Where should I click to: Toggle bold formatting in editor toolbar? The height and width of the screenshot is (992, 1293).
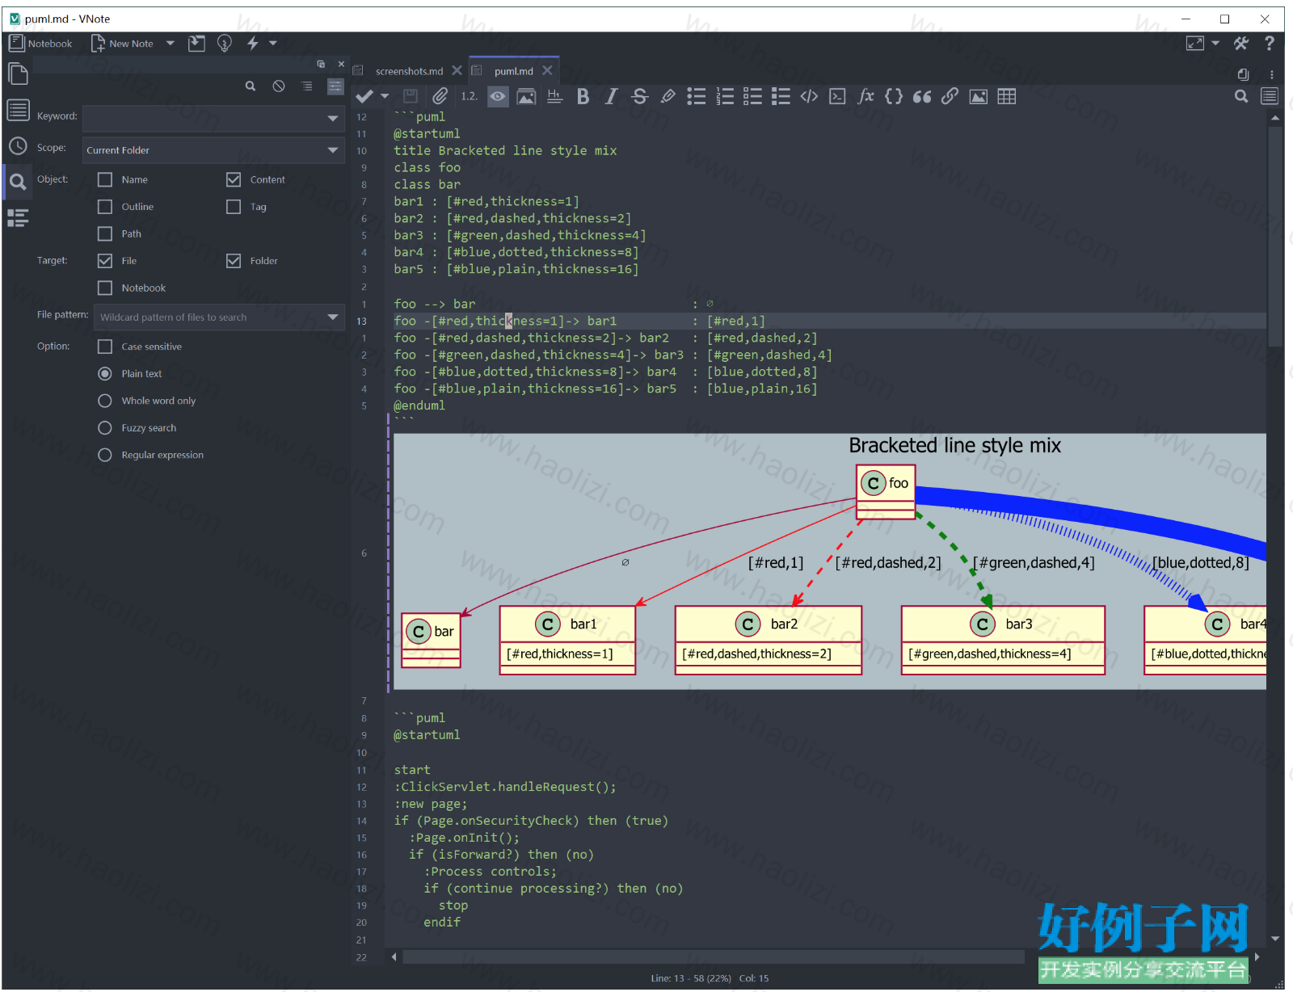pyautogui.click(x=583, y=97)
